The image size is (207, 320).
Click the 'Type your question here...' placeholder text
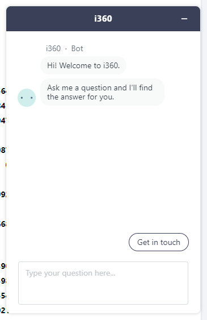tap(70, 273)
